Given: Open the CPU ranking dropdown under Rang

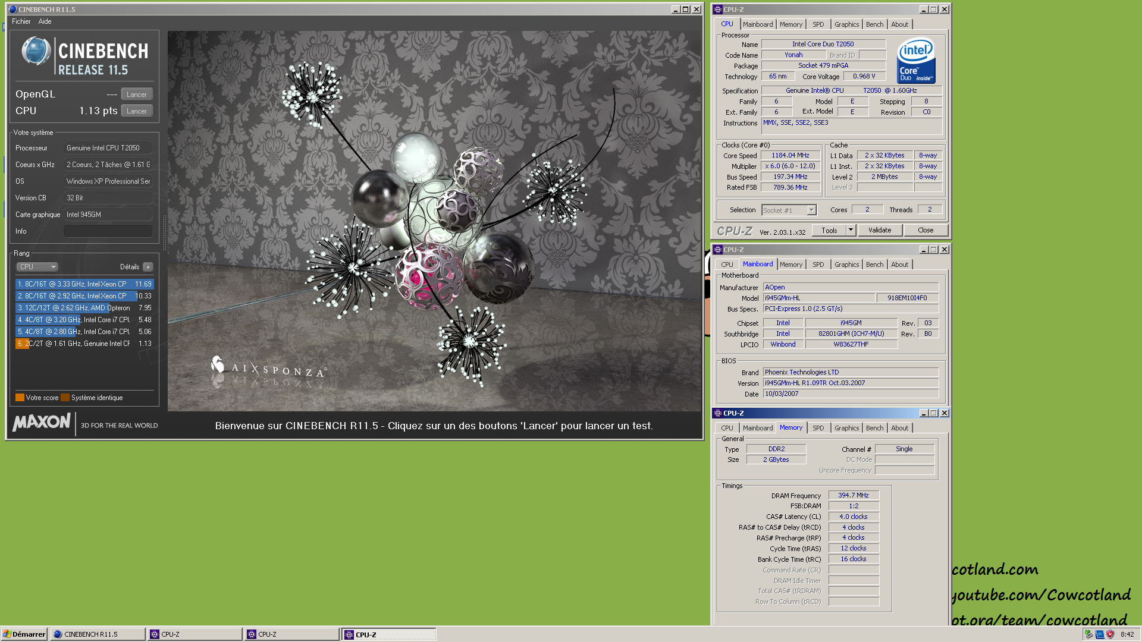Looking at the screenshot, I should point(37,267).
